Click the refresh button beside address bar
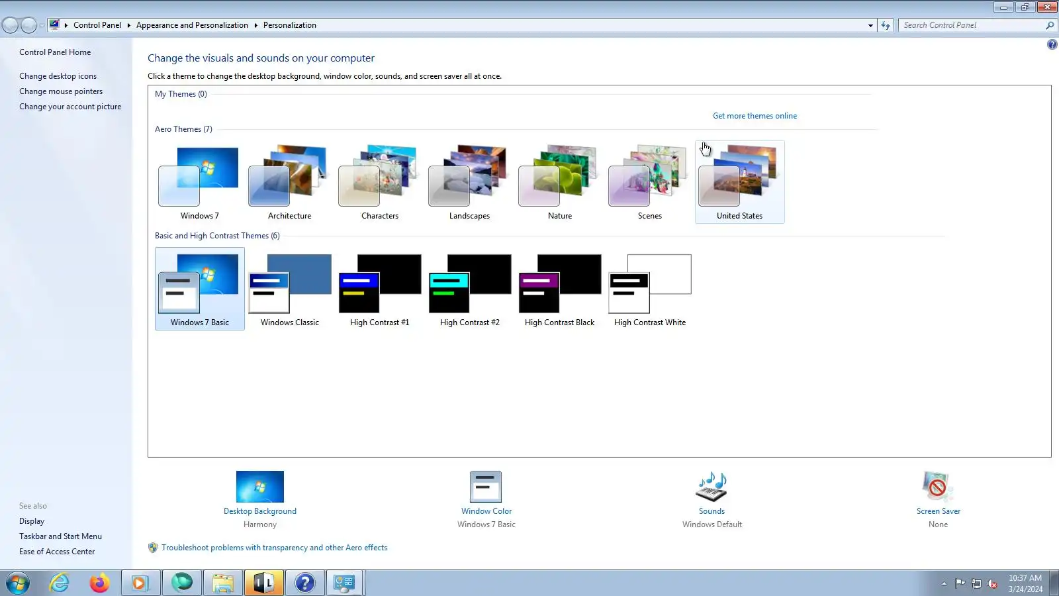1059x596 pixels. coord(886,25)
